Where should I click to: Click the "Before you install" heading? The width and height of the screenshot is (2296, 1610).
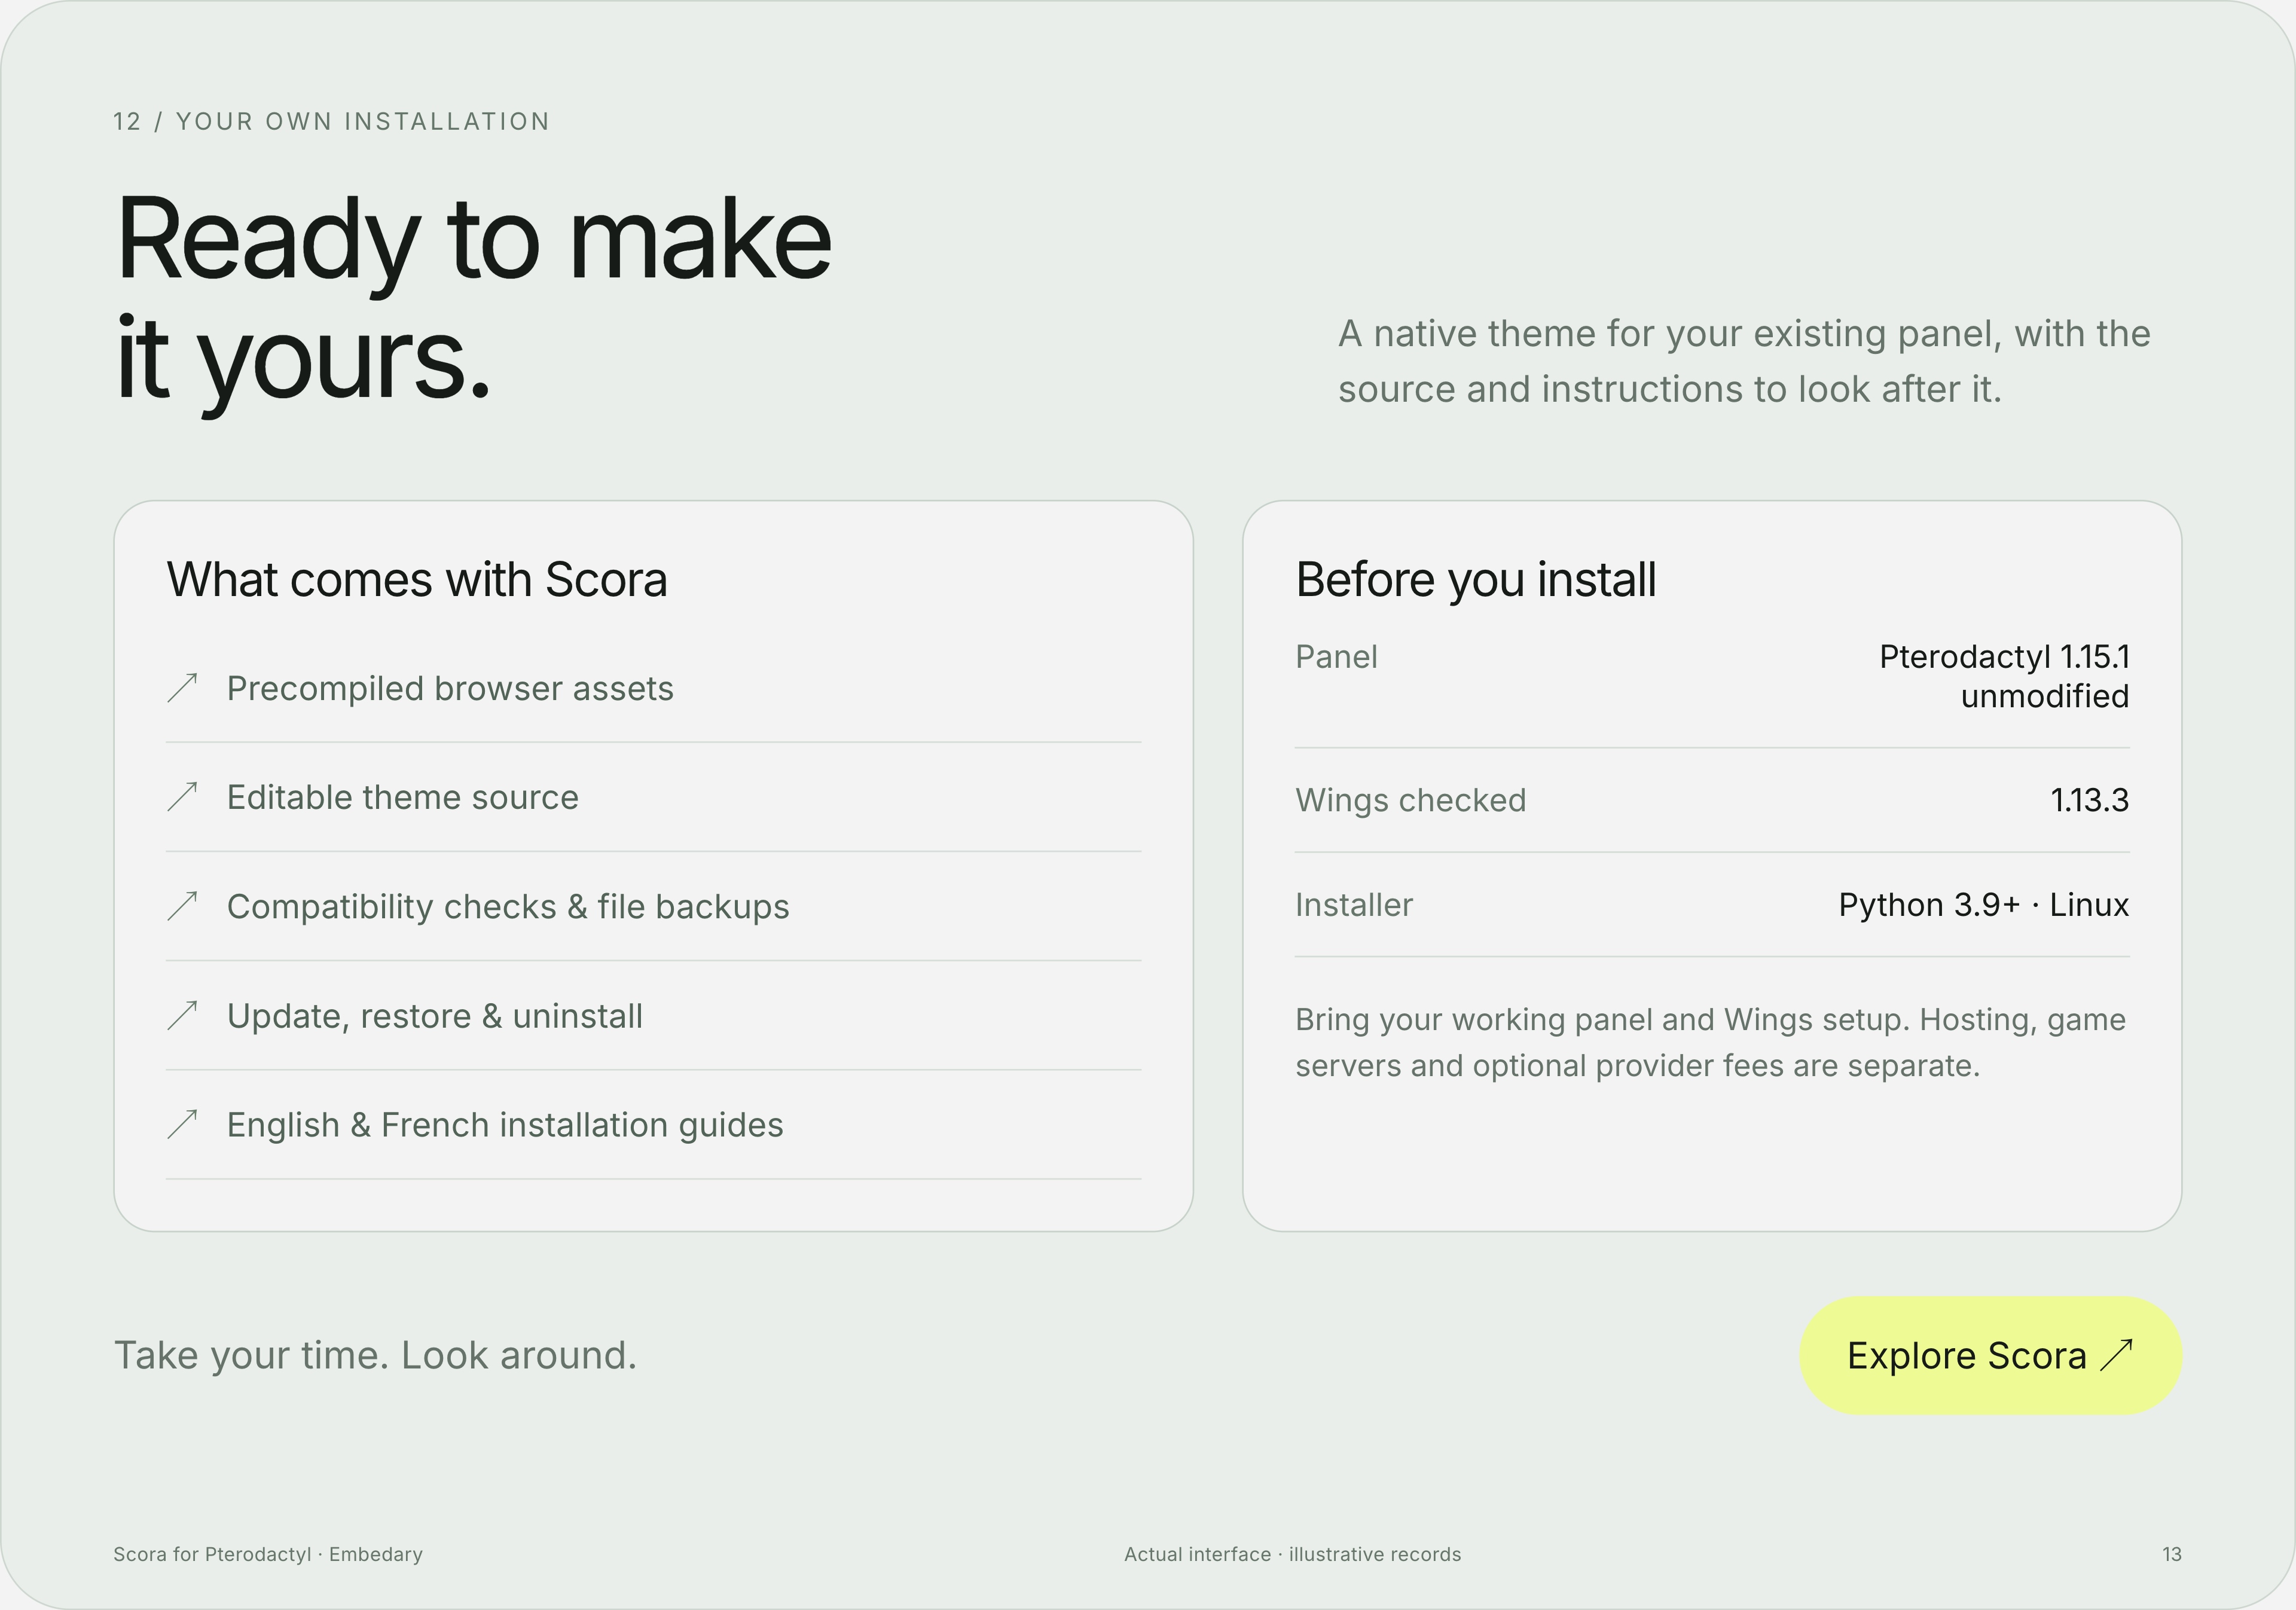(1476, 580)
